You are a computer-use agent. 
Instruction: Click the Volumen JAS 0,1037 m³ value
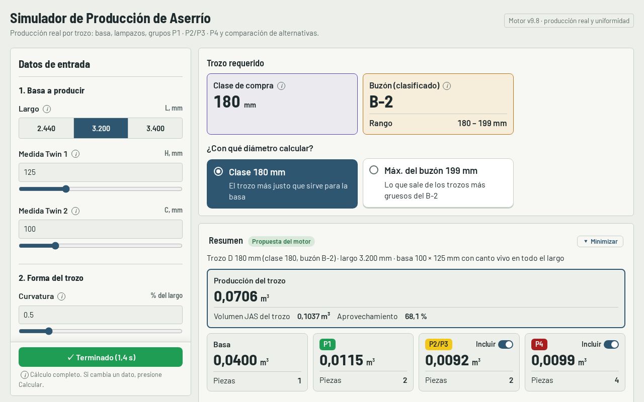(313, 317)
